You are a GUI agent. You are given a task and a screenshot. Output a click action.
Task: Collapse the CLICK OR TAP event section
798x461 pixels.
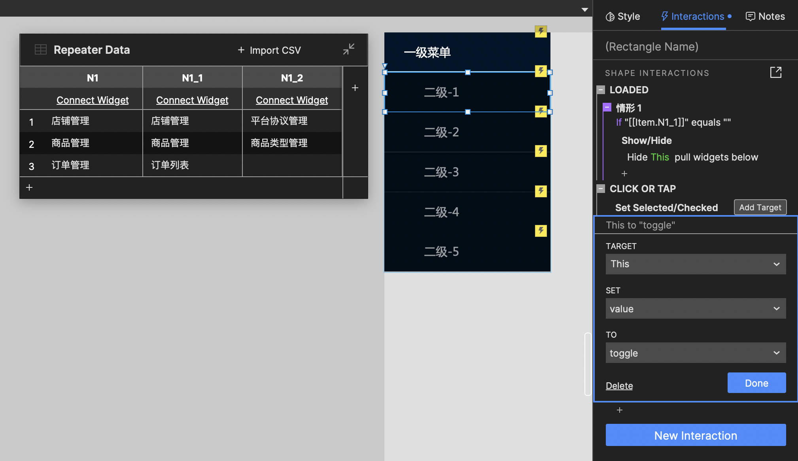(601, 189)
